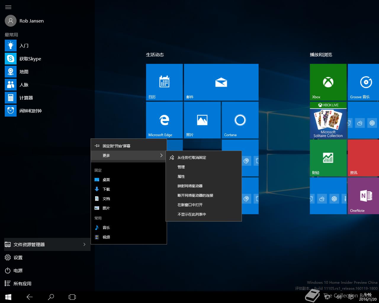
Task: Open the 财经 Money tile
Action: [328, 158]
